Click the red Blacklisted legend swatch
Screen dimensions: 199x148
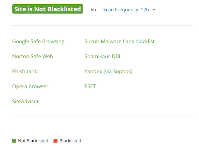point(55,141)
